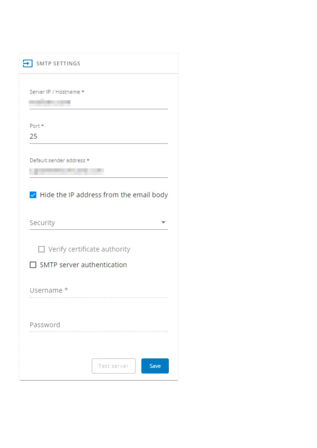Image resolution: width=317 pixels, height=448 pixels.
Task: Click the Port field showing 25
Action: (98, 136)
